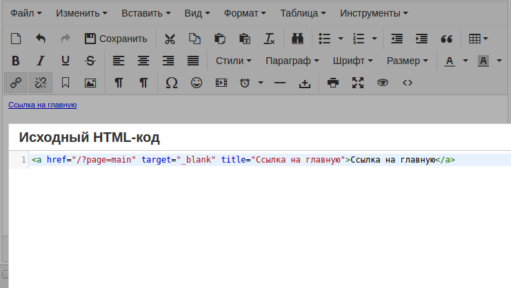Apply the background color

pyautogui.click(x=483, y=61)
